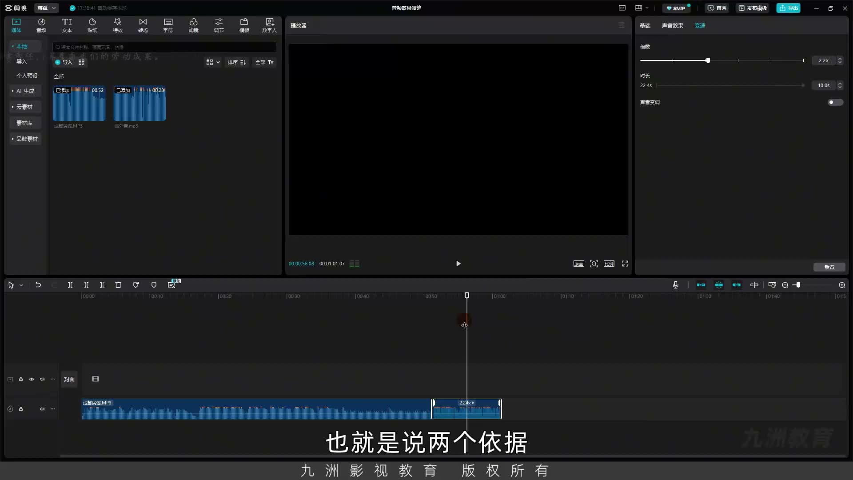Click the 审阅 review button
853x480 pixels.
(x=717, y=8)
